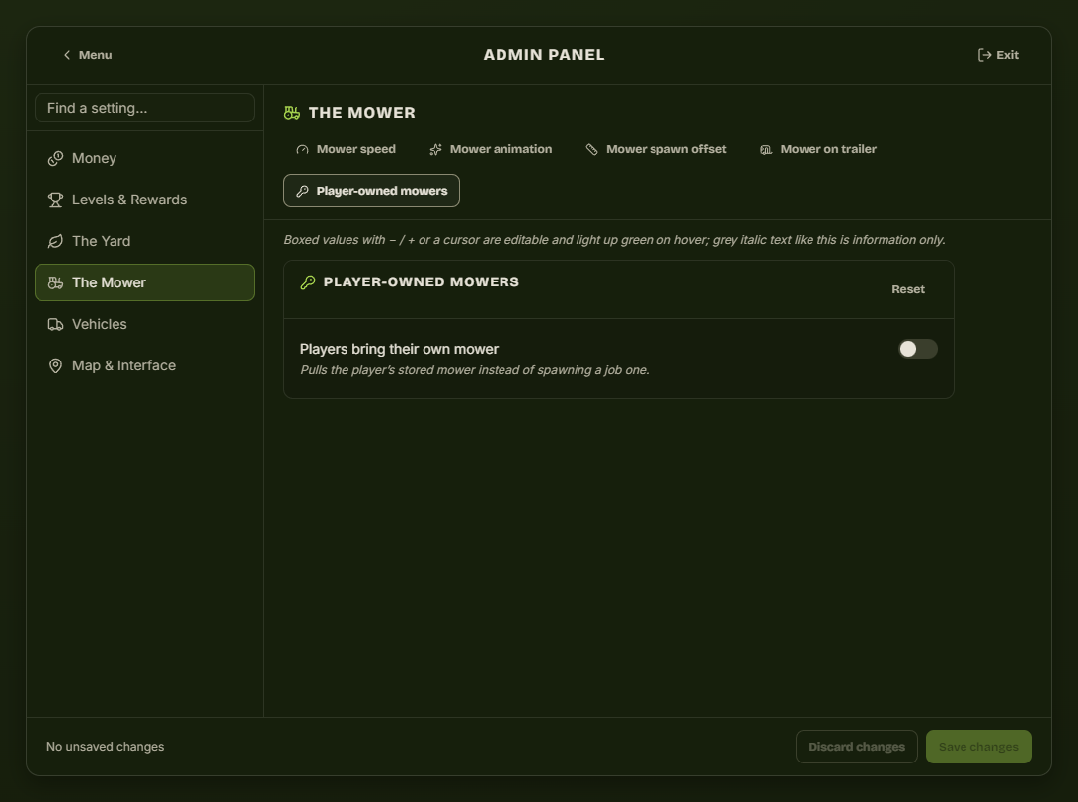The width and height of the screenshot is (1078, 802).
Task: Click the exit door icon in header
Action: 984,55
